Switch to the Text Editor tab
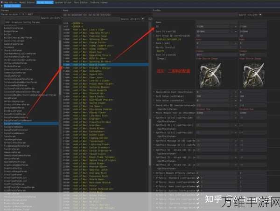Image resolution: width=280 pixels, height=211 pixels. point(81,2)
